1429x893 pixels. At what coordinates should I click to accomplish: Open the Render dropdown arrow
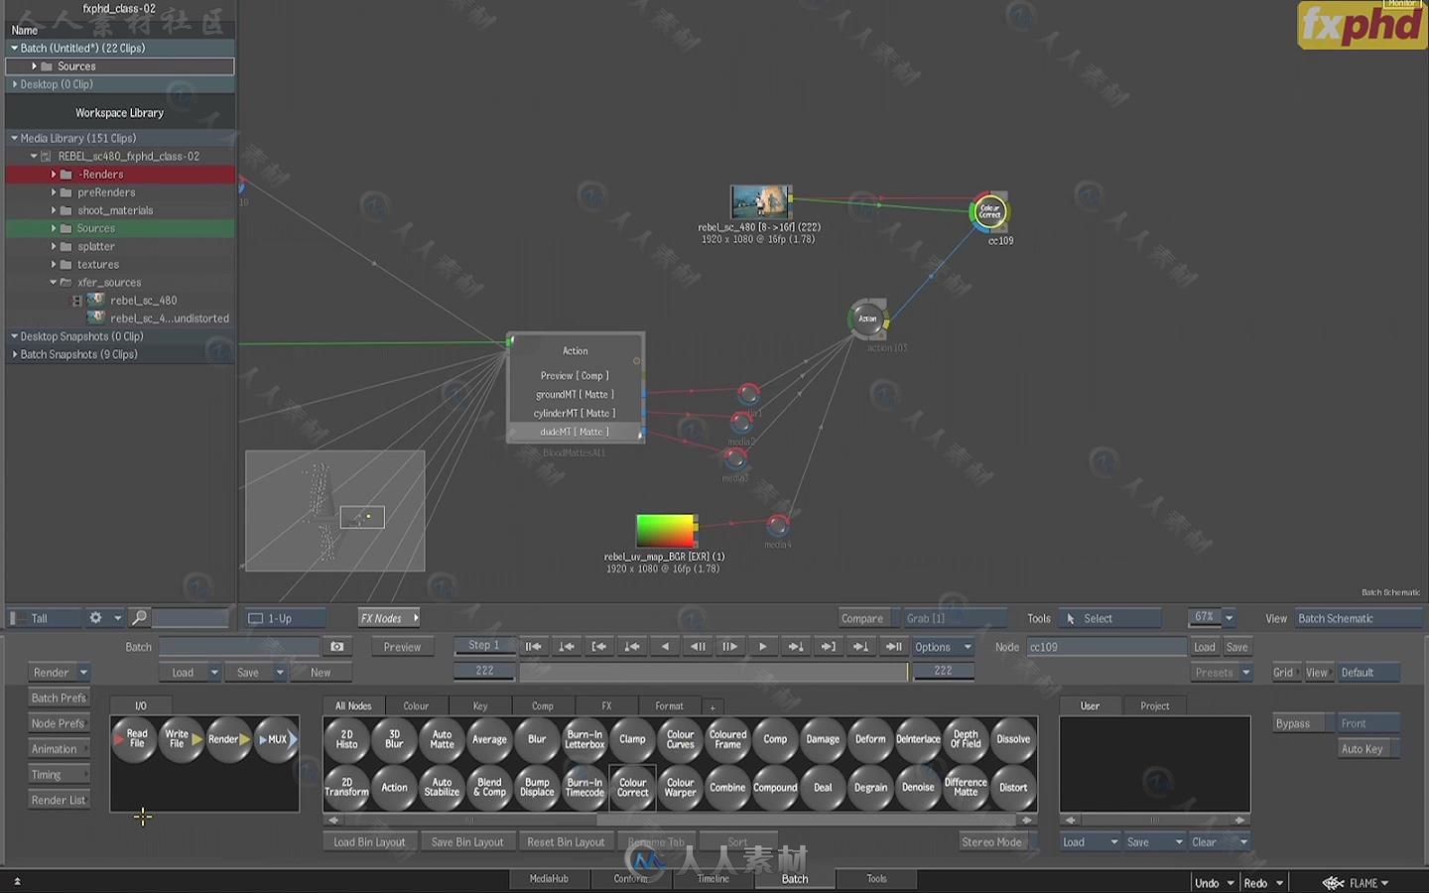pos(83,673)
